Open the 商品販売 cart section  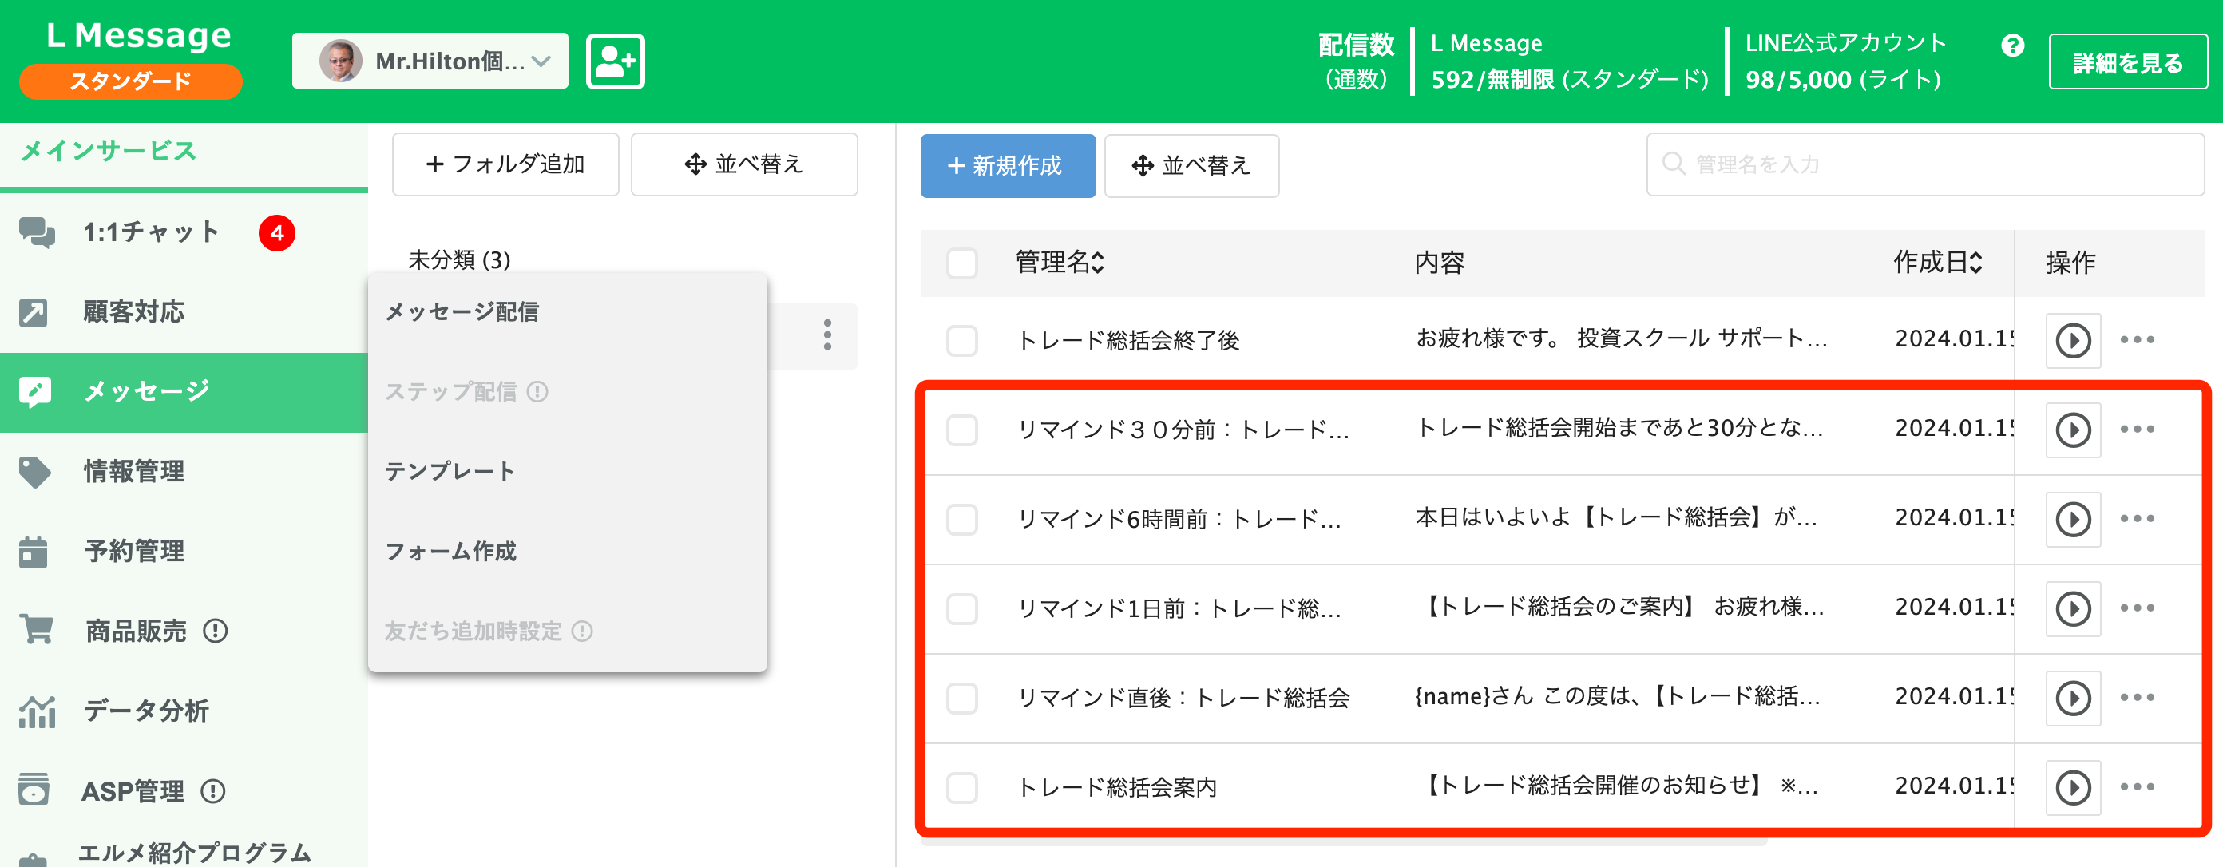(x=134, y=631)
